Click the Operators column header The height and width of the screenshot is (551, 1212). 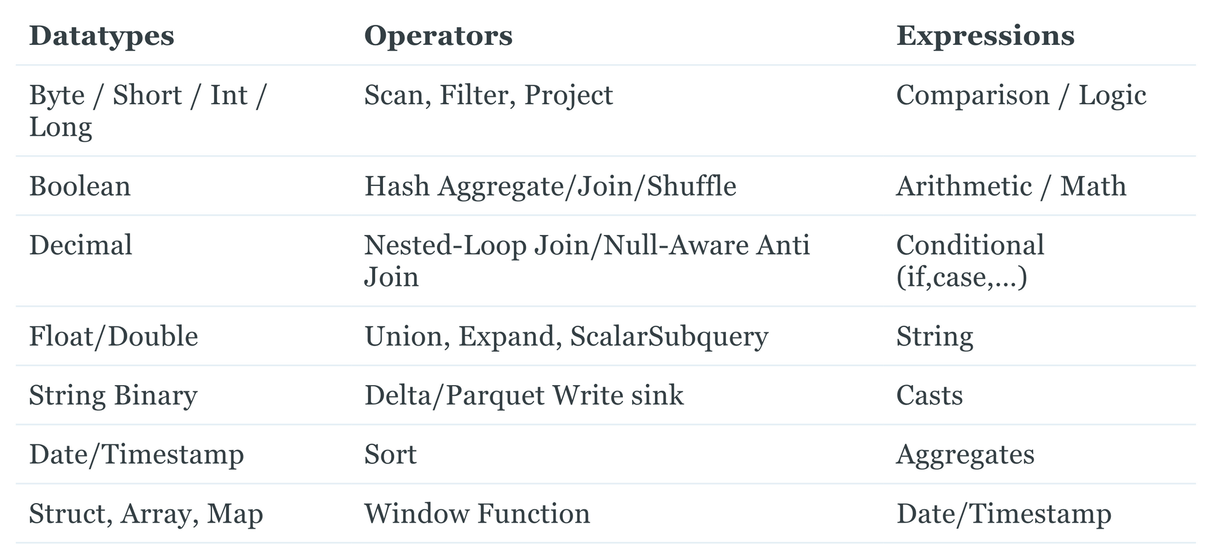pyautogui.click(x=438, y=36)
